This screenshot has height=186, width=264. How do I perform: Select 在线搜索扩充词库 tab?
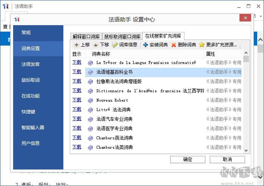[x=163, y=36]
